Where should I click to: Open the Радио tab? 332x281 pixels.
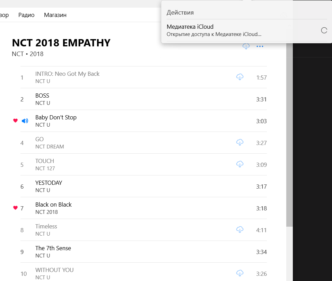(26, 15)
